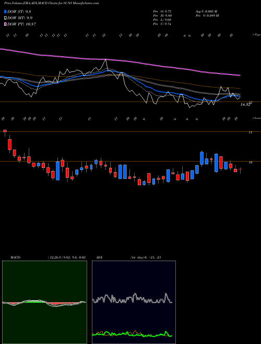Click the white DOW MT legend swatch

click(x=5, y=18)
